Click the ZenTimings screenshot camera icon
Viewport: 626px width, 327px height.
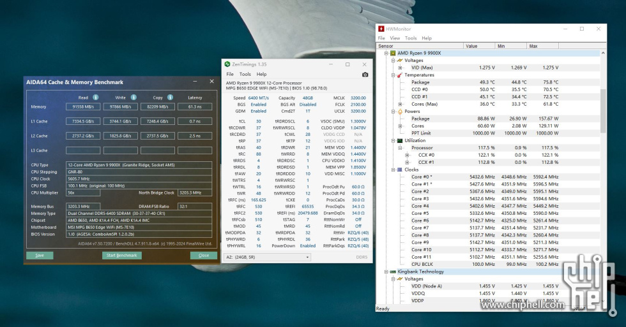(x=365, y=75)
